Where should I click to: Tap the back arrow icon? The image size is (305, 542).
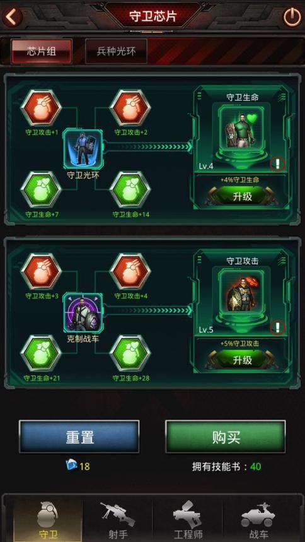(13, 16)
